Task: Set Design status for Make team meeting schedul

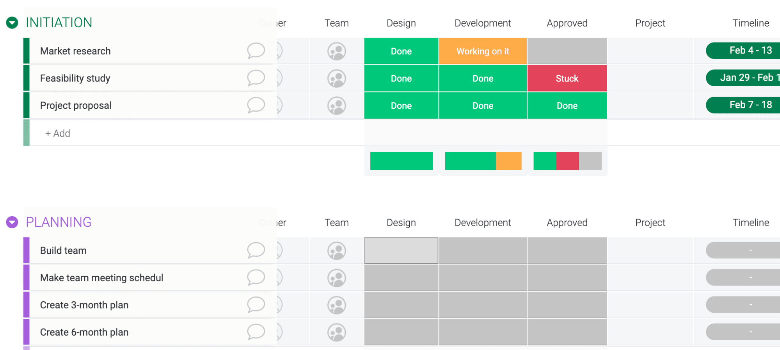Action: (401, 278)
